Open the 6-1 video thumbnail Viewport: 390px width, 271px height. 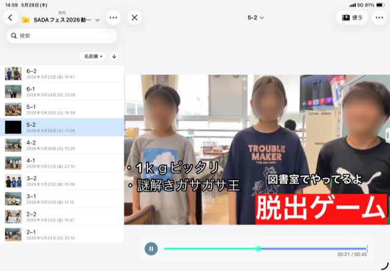13,91
